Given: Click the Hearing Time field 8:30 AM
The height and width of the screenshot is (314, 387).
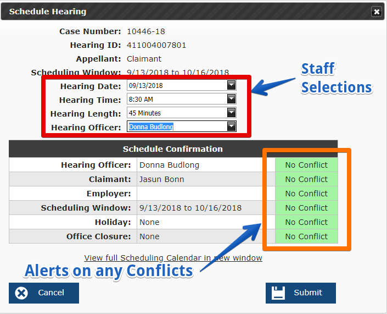Looking at the screenshot, I should pyautogui.click(x=181, y=99).
